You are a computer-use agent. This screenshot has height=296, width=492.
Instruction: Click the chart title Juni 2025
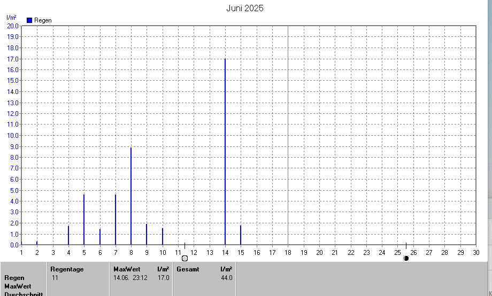point(245,8)
